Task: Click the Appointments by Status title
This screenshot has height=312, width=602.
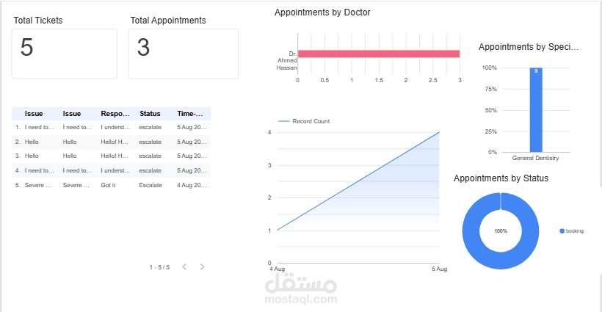Action: point(501,178)
